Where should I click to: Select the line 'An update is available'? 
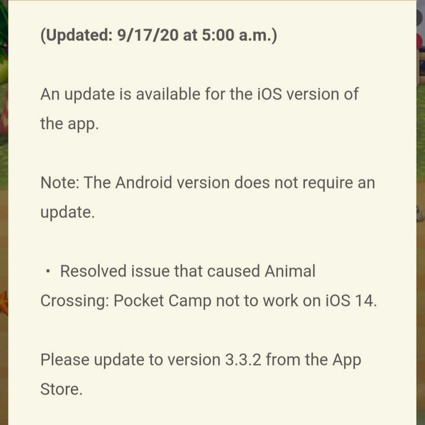click(x=199, y=94)
